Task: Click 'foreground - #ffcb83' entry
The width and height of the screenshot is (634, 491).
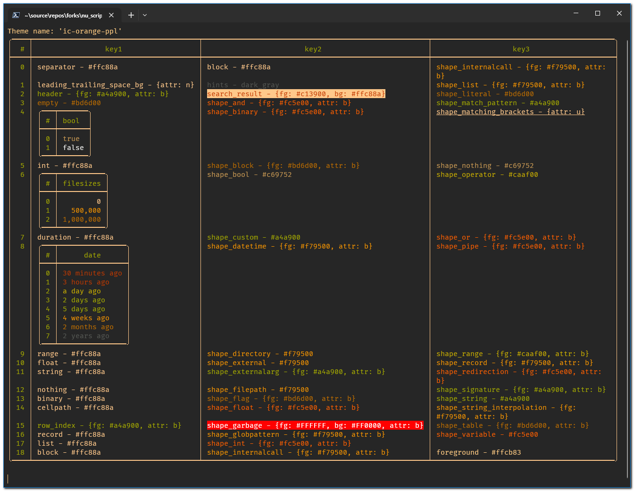Action: click(x=479, y=452)
